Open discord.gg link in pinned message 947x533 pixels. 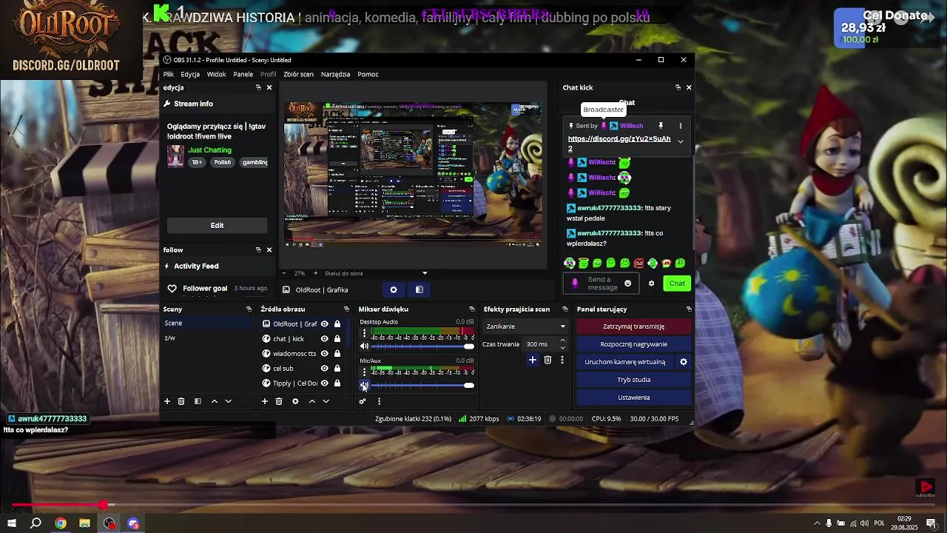(619, 143)
